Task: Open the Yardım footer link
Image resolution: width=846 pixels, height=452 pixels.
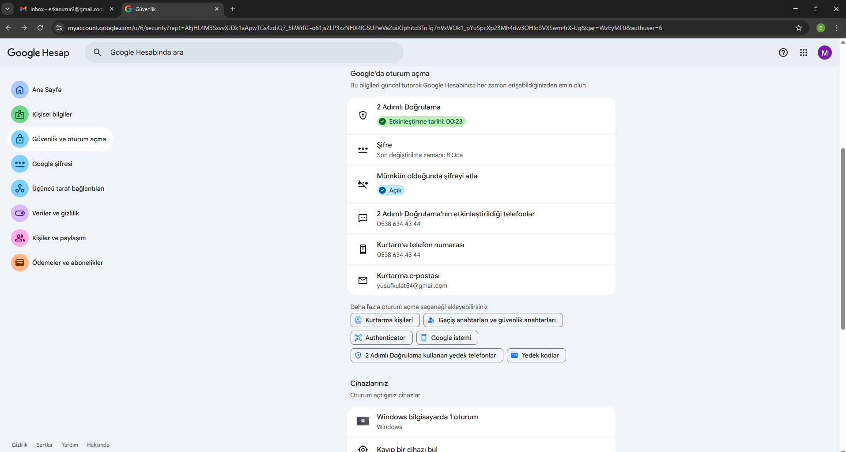Action: pos(70,445)
